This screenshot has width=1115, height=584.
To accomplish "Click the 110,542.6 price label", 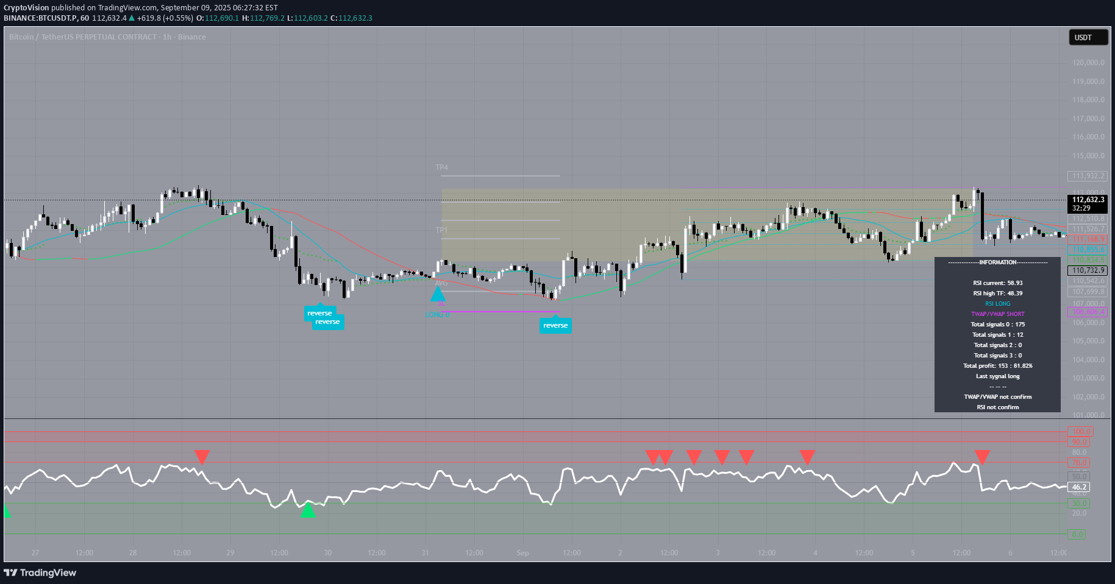I will [x=1088, y=281].
